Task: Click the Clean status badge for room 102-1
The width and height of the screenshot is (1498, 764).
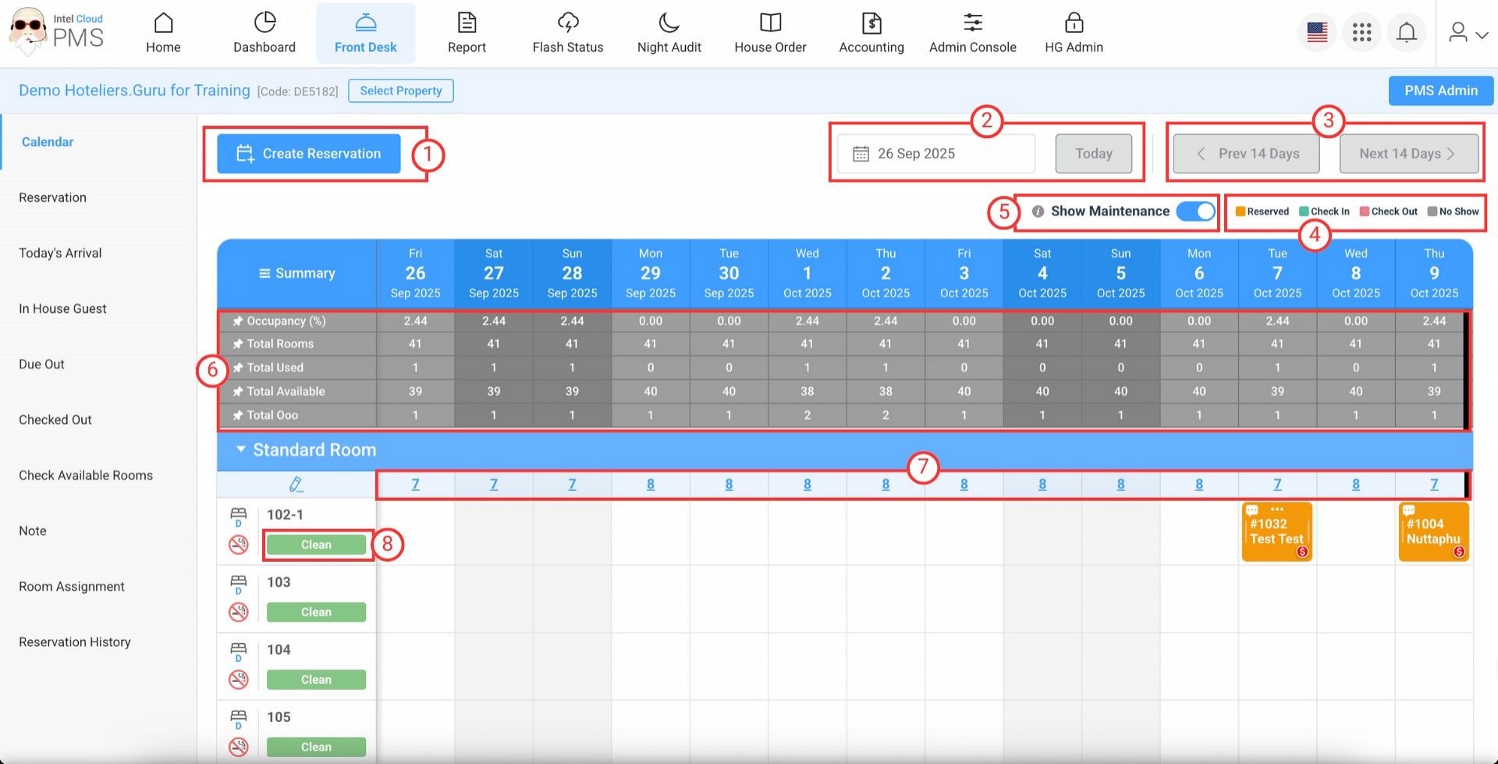Action: tap(316, 545)
